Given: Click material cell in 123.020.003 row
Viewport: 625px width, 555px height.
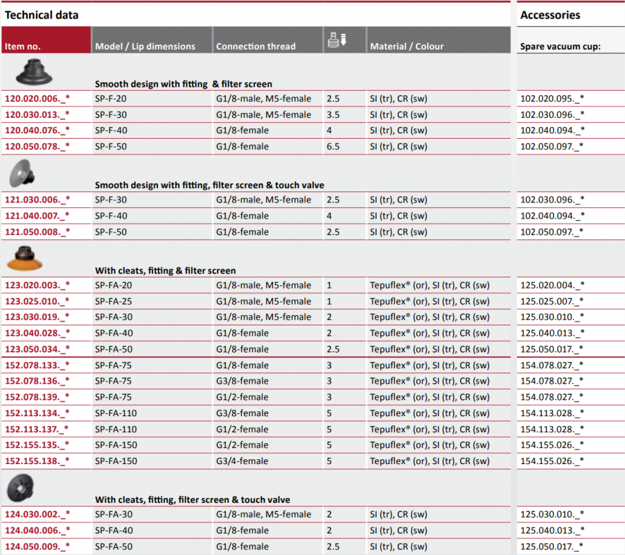Looking at the screenshot, I should tap(430, 285).
